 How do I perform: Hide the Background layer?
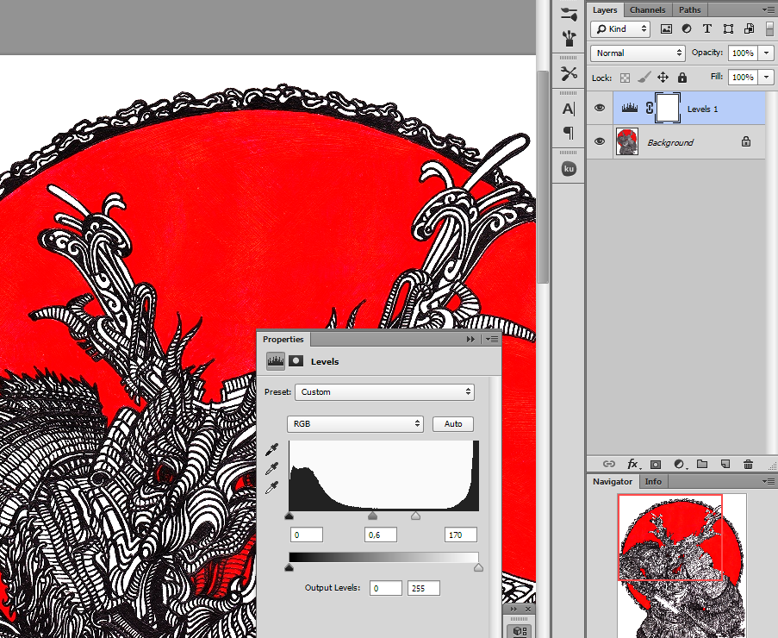600,141
